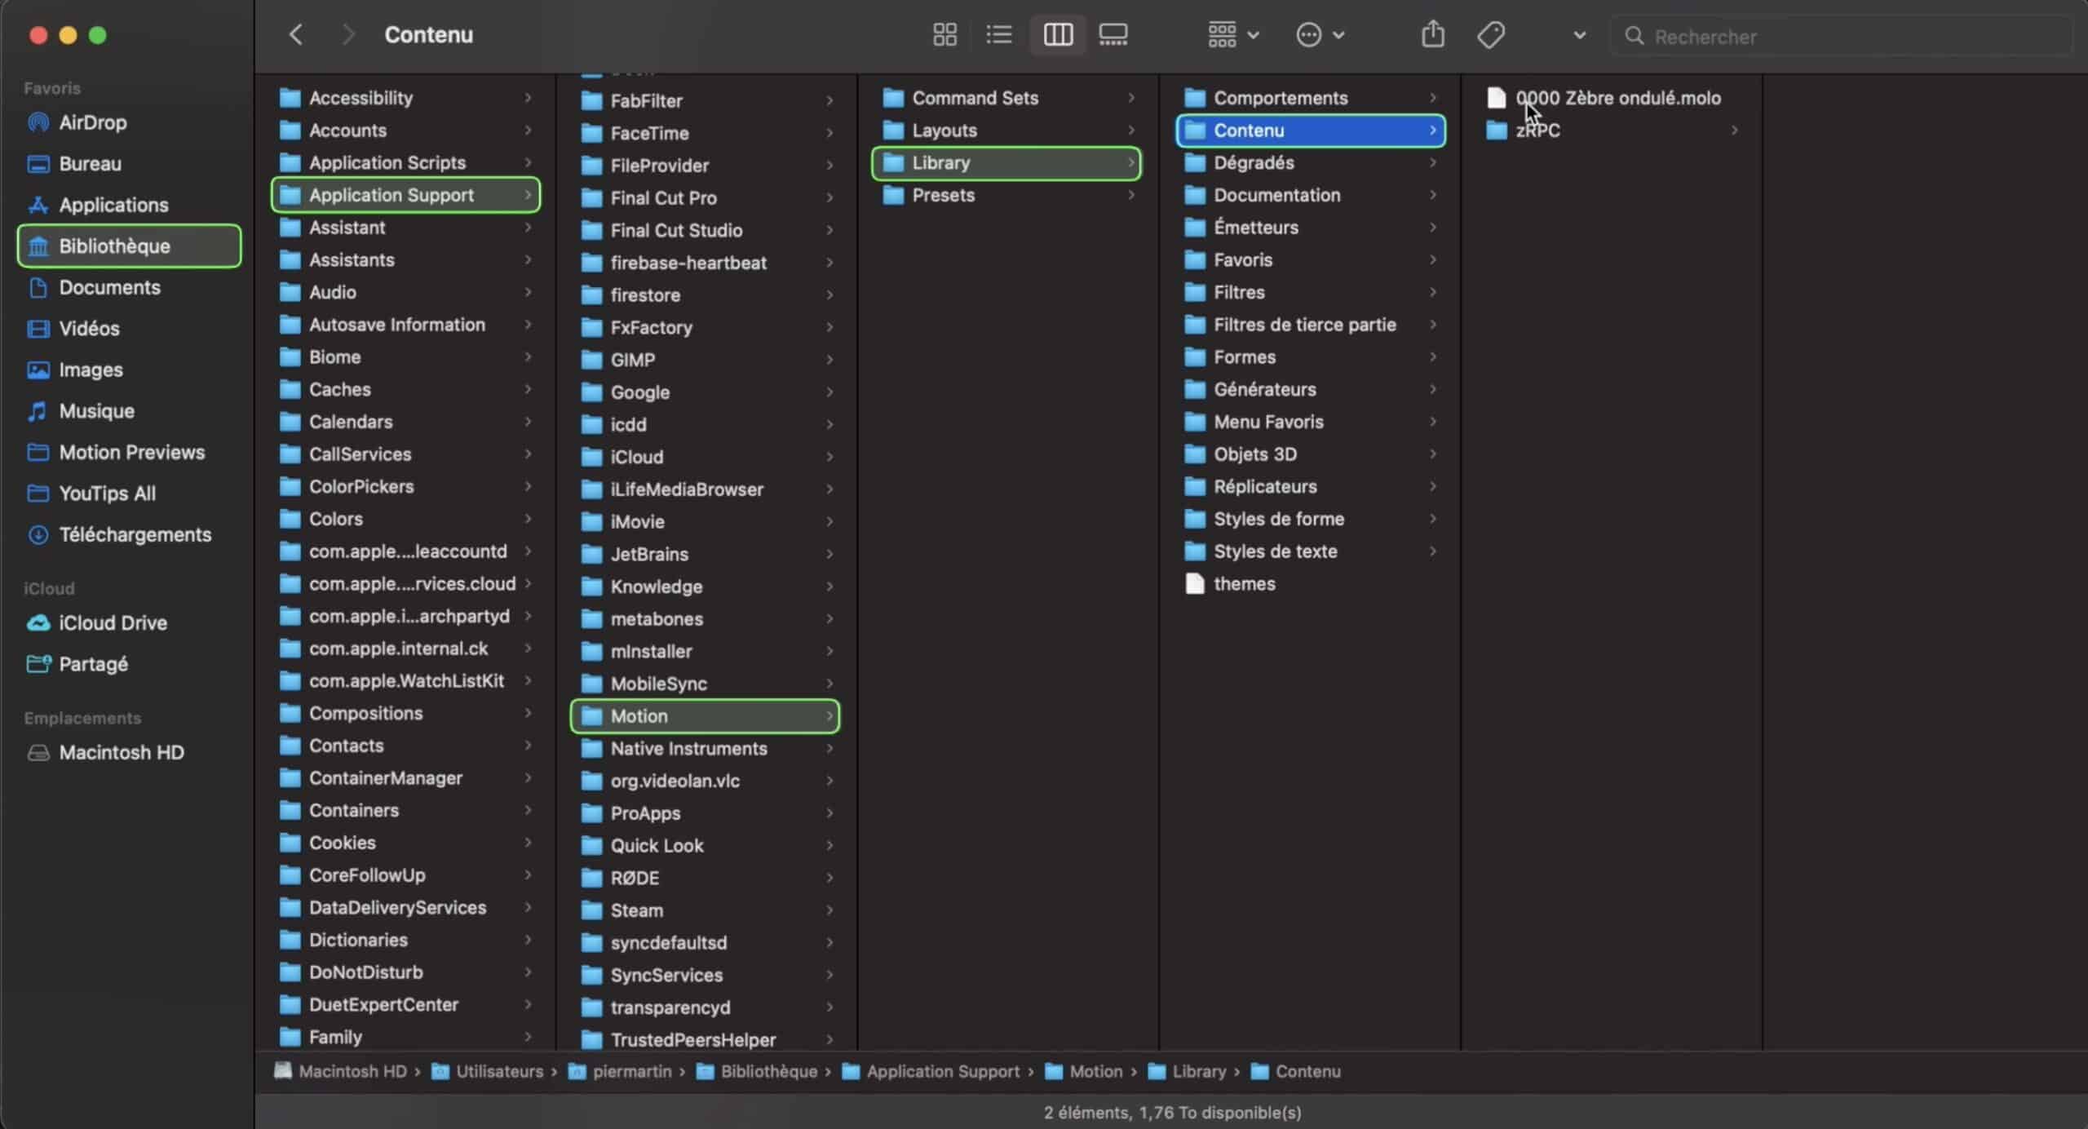Select the Native Instruments folder
Viewport: 2088px width, 1129px height.
click(705, 748)
